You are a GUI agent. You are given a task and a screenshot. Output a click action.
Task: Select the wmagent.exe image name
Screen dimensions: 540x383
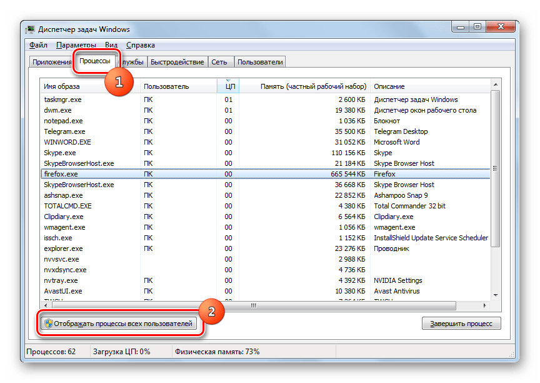64,228
